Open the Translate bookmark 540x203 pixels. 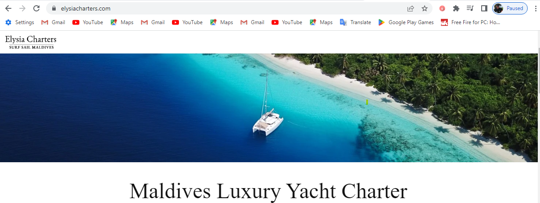click(355, 22)
